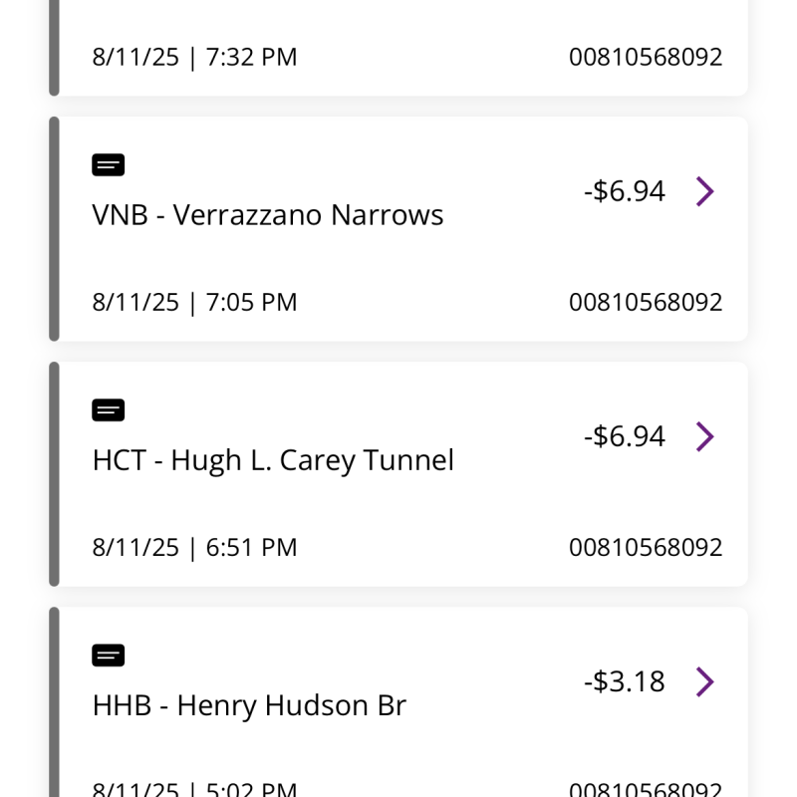The height and width of the screenshot is (797, 797).
Task: Click the 8/11/25 7:32 PM timestamp
Action: 194,57
